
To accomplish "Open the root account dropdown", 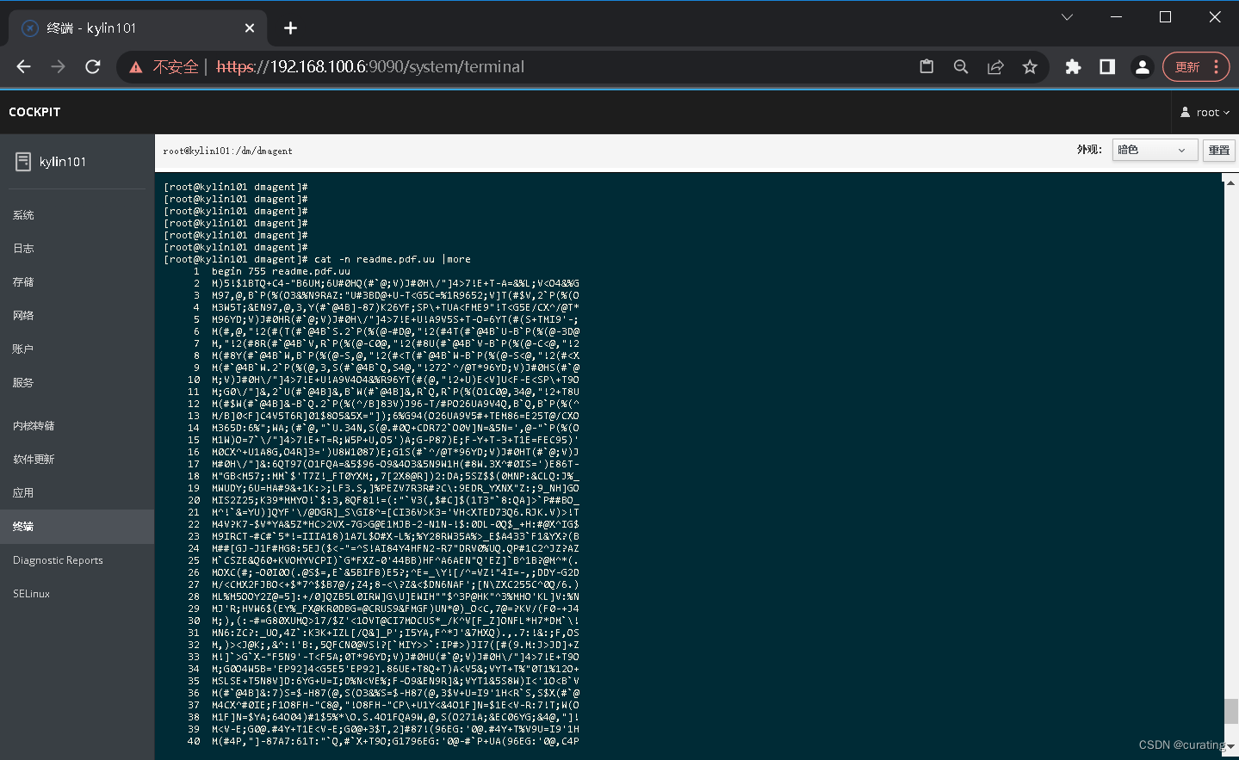I will coord(1204,111).
